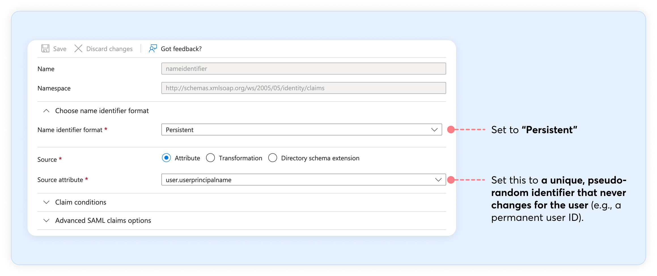657x276 pixels.
Task: Click chevron arrow on Persistent dropdown
Action: (434, 130)
